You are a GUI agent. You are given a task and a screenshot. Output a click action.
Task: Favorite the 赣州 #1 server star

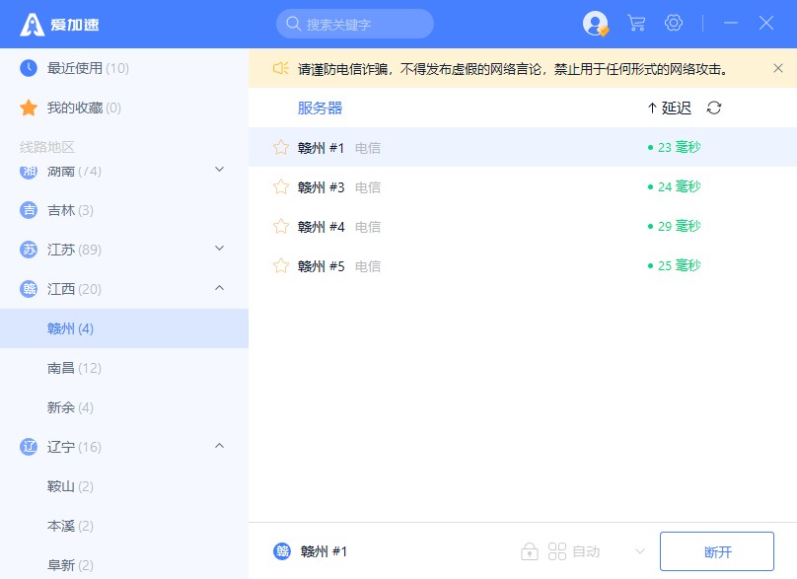(281, 148)
